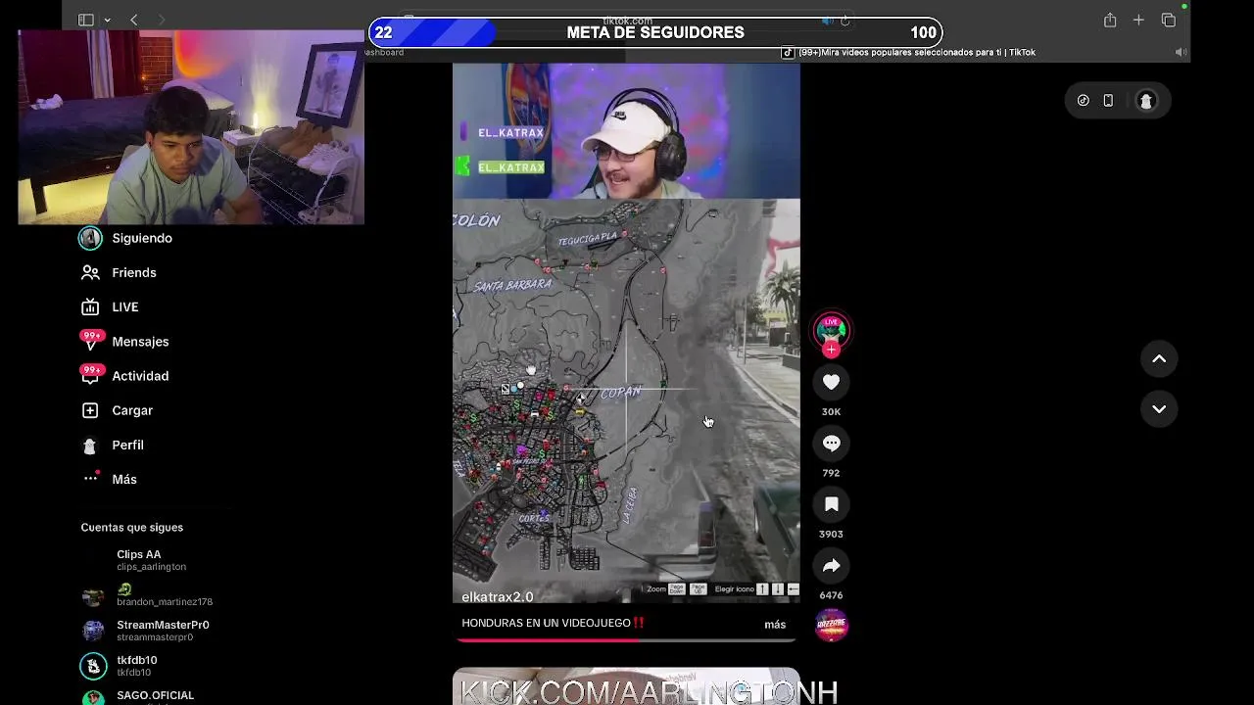This screenshot has width=1254, height=705.
Task: Expand caption with 'más' link
Action: tap(775, 624)
